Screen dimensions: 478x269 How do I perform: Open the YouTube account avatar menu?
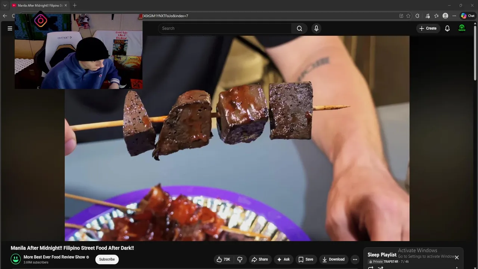pyautogui.click(x=462, y=28)
